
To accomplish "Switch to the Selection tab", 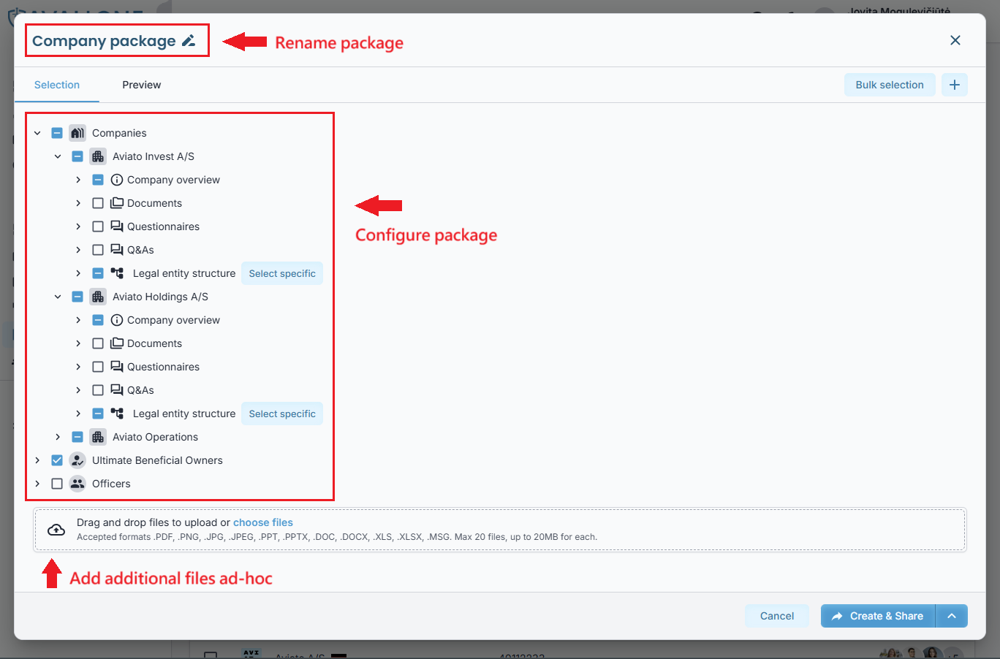I will point(57,85).
